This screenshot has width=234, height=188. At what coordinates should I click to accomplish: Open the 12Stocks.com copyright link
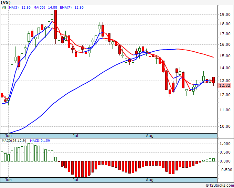click(x=220, y=186)
